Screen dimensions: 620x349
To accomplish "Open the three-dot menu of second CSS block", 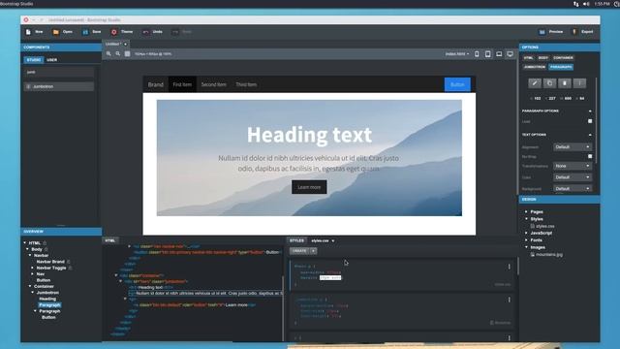I will tap(510, 300).
